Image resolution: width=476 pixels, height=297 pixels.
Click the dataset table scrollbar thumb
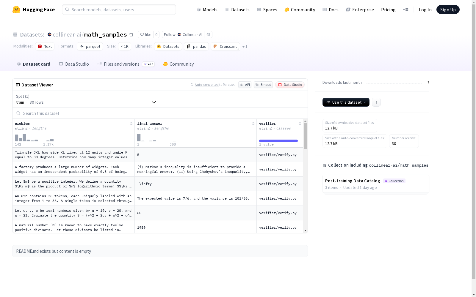[x=305, y=136]
